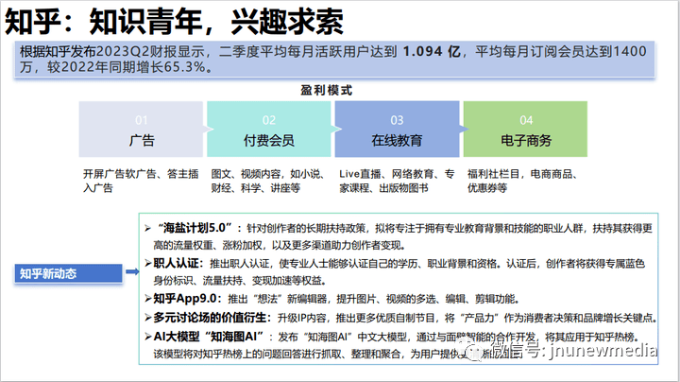Image resolution: width=680 pixels, height=382 pixels.
Task: Select the 02 付费会员 box
Action: click(x=269, y=129)
